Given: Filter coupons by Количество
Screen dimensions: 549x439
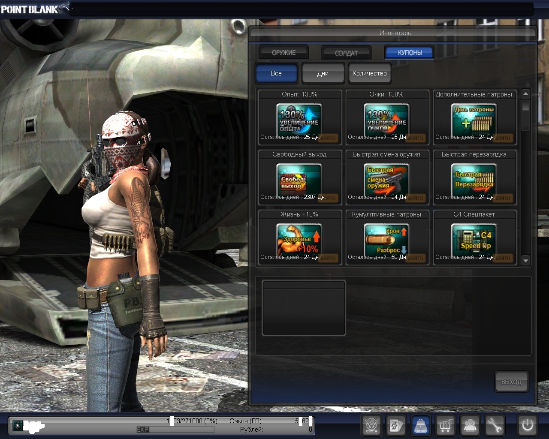Looking at the screenshot, I should (369, 73).
